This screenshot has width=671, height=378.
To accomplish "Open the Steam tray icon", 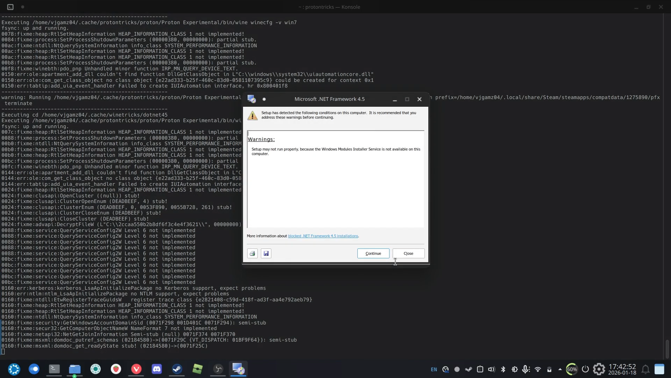I will [469, 370].
